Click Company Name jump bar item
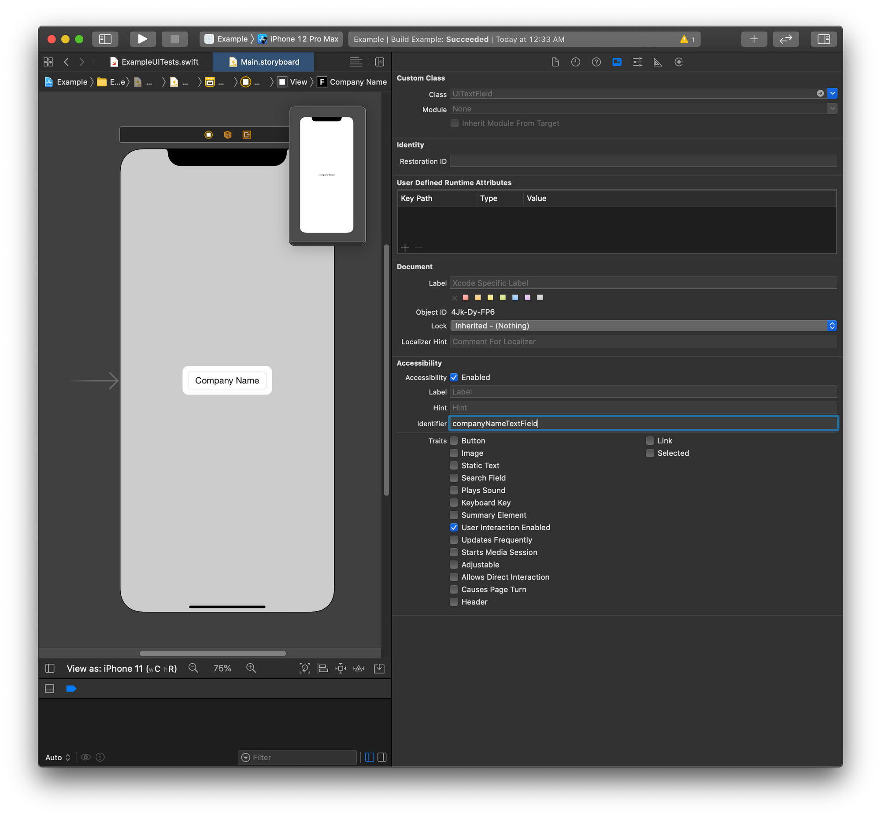 click(x=352, y=82)
